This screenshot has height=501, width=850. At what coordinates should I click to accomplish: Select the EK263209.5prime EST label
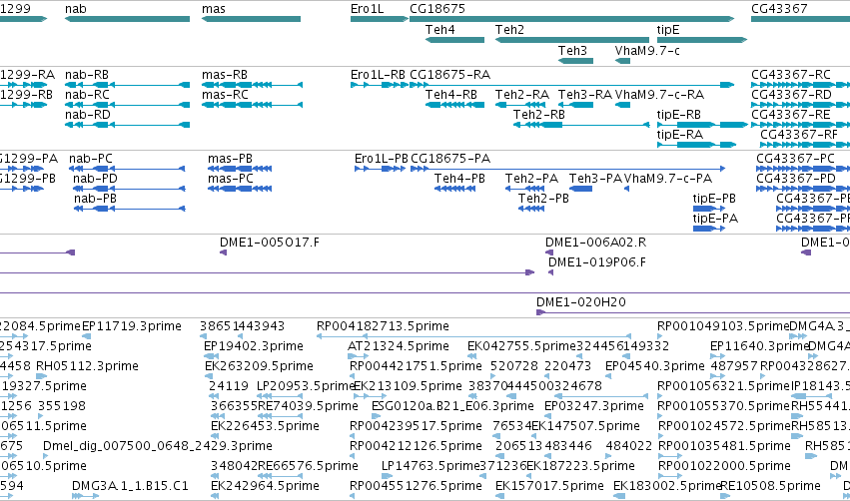(x=259, y=366)
